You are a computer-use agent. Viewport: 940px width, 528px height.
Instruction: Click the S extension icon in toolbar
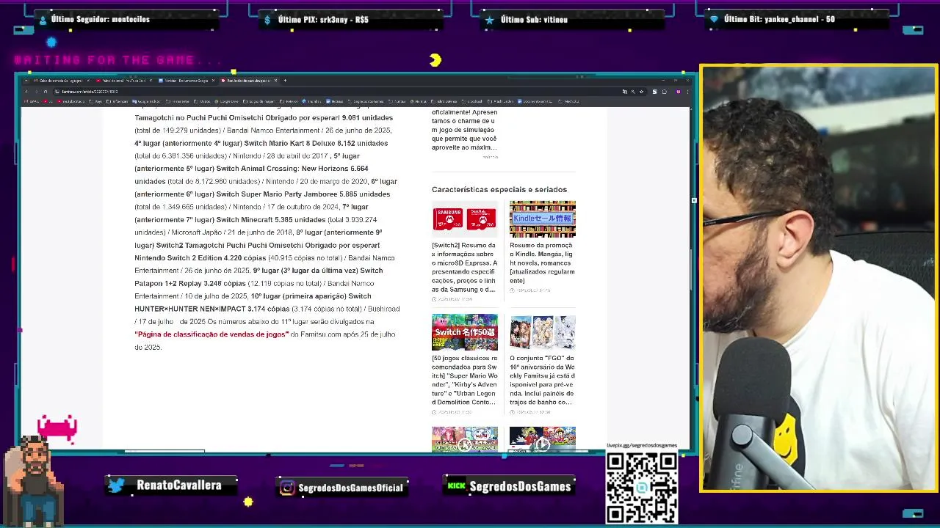pos(654,92)
